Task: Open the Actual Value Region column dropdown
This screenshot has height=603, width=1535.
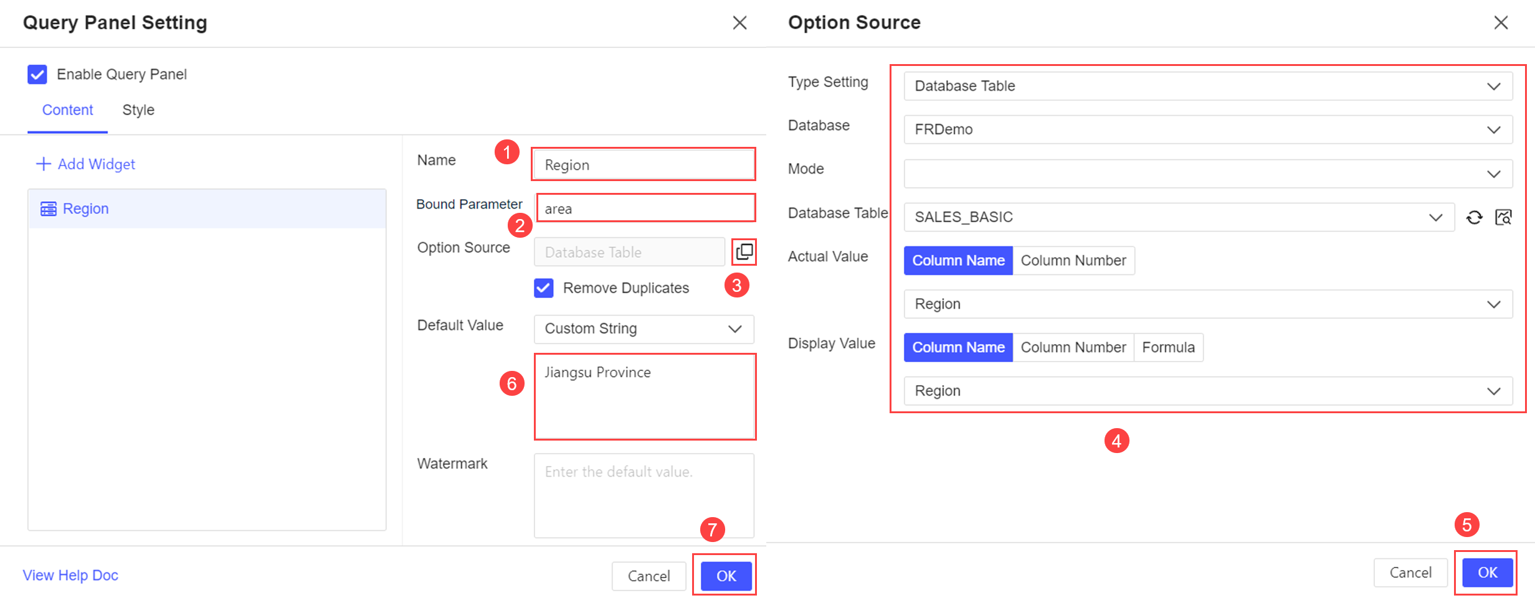Action: 1208,304
